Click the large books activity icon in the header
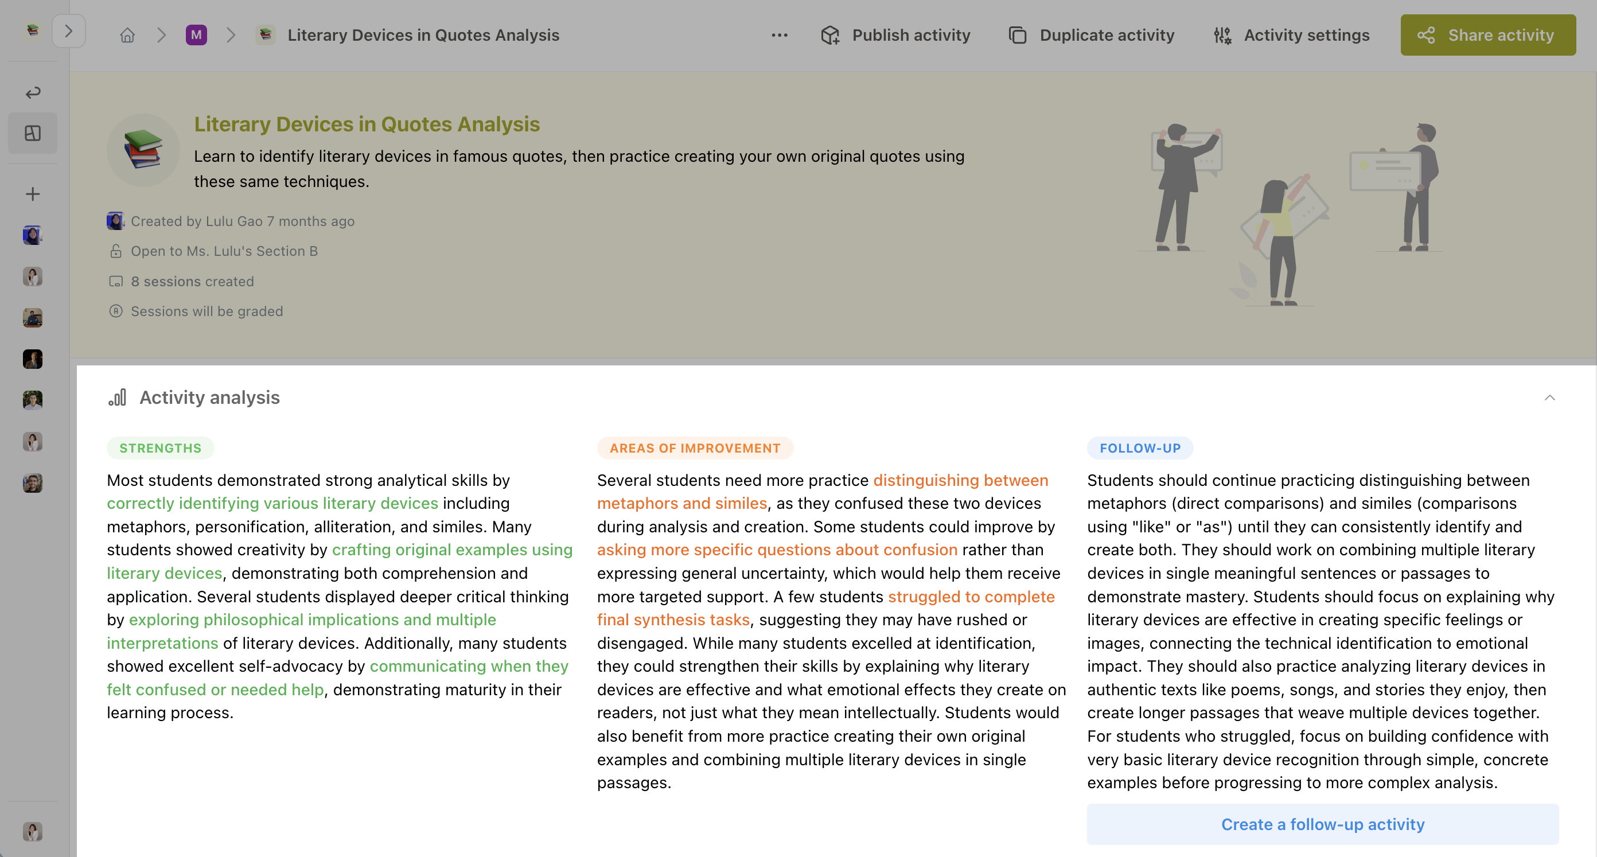Image resolution: width=1597 pixels, height=857 pixels. (143, 150)
